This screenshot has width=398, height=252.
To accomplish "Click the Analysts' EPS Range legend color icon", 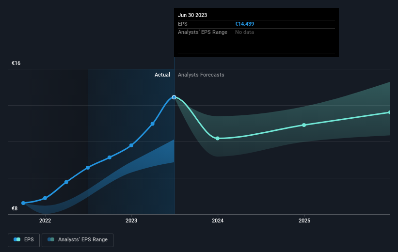I will pos(51,239).
